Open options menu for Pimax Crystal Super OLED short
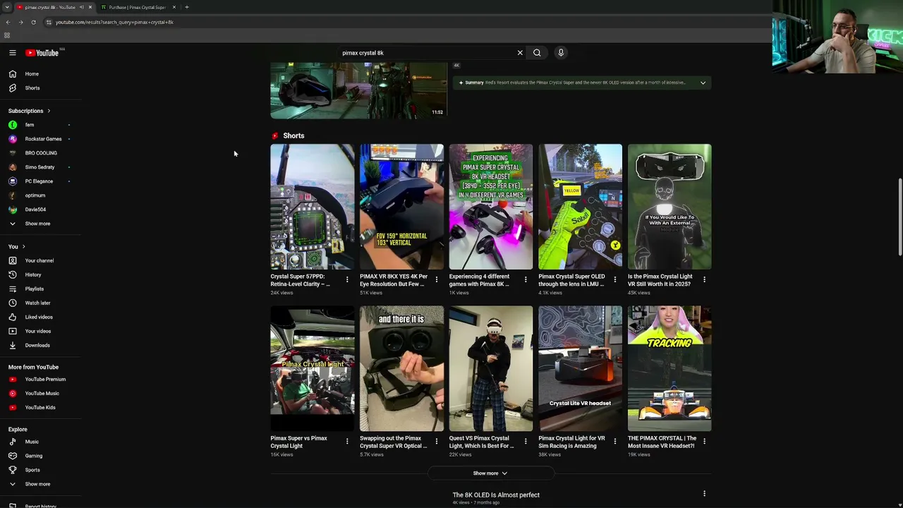The height and width of the screenshot is (508, 903). [614, 279]
